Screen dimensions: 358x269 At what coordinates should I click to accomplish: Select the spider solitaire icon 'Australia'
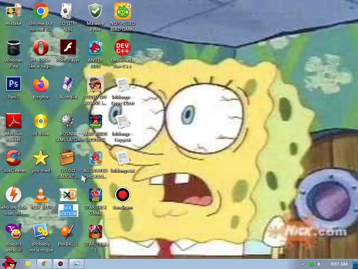tap(68, 88)
